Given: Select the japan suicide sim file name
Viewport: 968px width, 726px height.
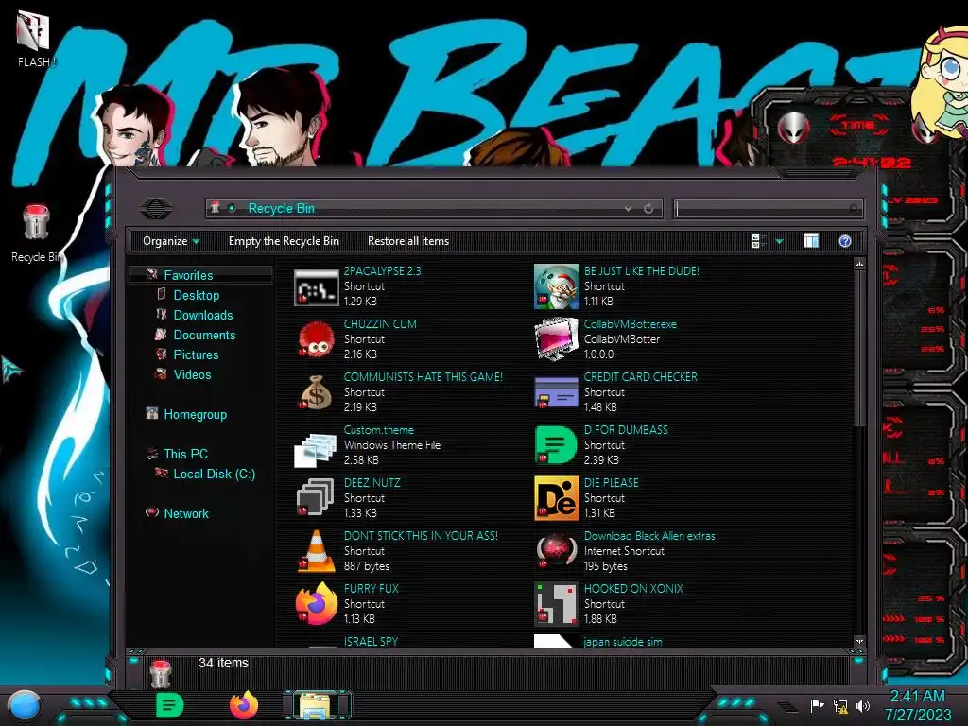Looking at the screenshot, I should [x=623, y=642].
